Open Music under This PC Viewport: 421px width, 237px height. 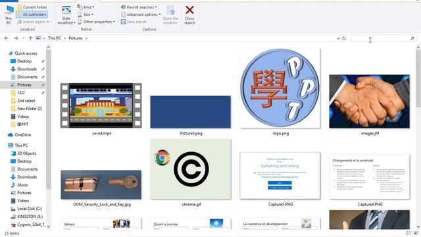coord(22,185)
